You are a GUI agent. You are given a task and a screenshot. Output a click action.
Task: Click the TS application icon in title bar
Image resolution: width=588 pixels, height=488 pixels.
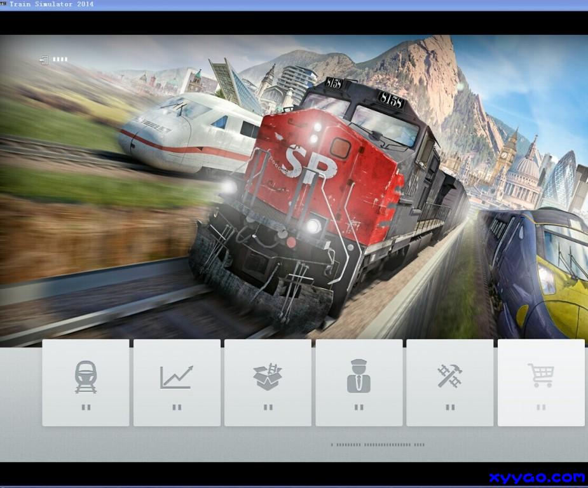pos(4,4)
